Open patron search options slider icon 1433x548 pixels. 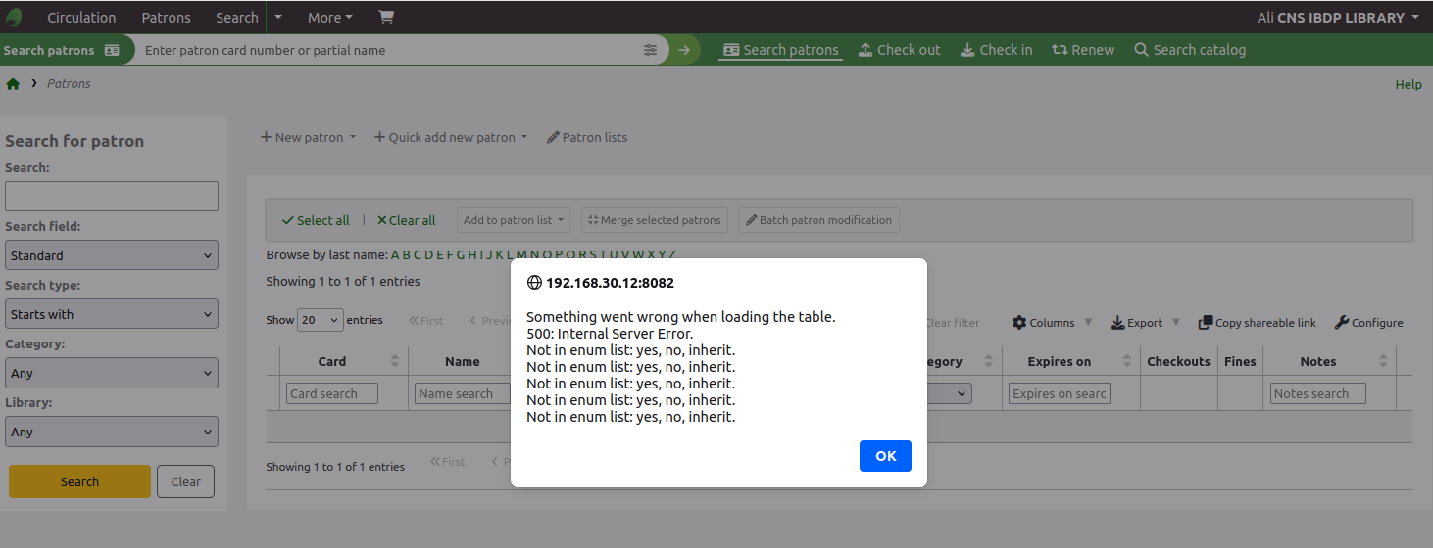coord(651,50)
